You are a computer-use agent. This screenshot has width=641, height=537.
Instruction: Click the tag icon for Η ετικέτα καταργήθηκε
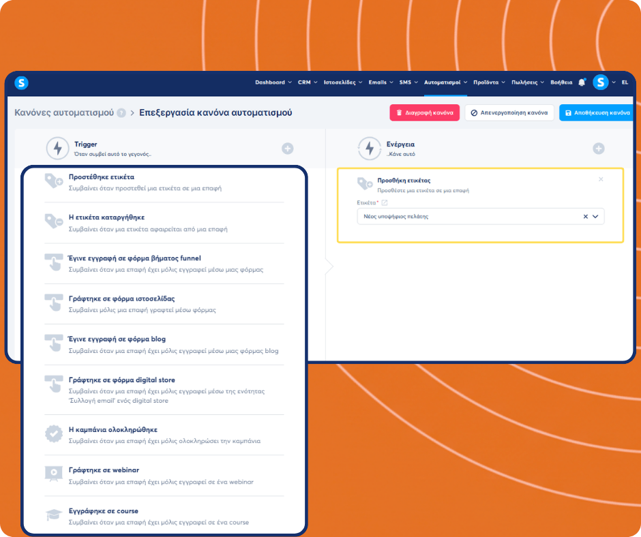pos(54,221)
